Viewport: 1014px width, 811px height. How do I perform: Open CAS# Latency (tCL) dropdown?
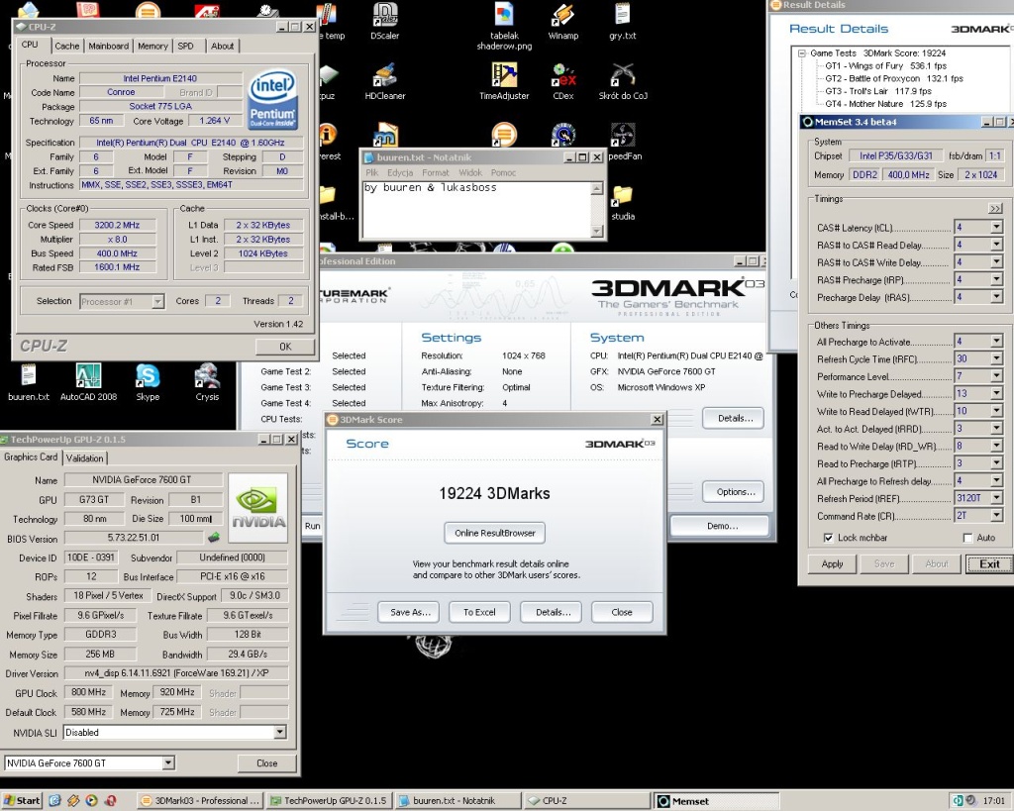tap(996, 227)
